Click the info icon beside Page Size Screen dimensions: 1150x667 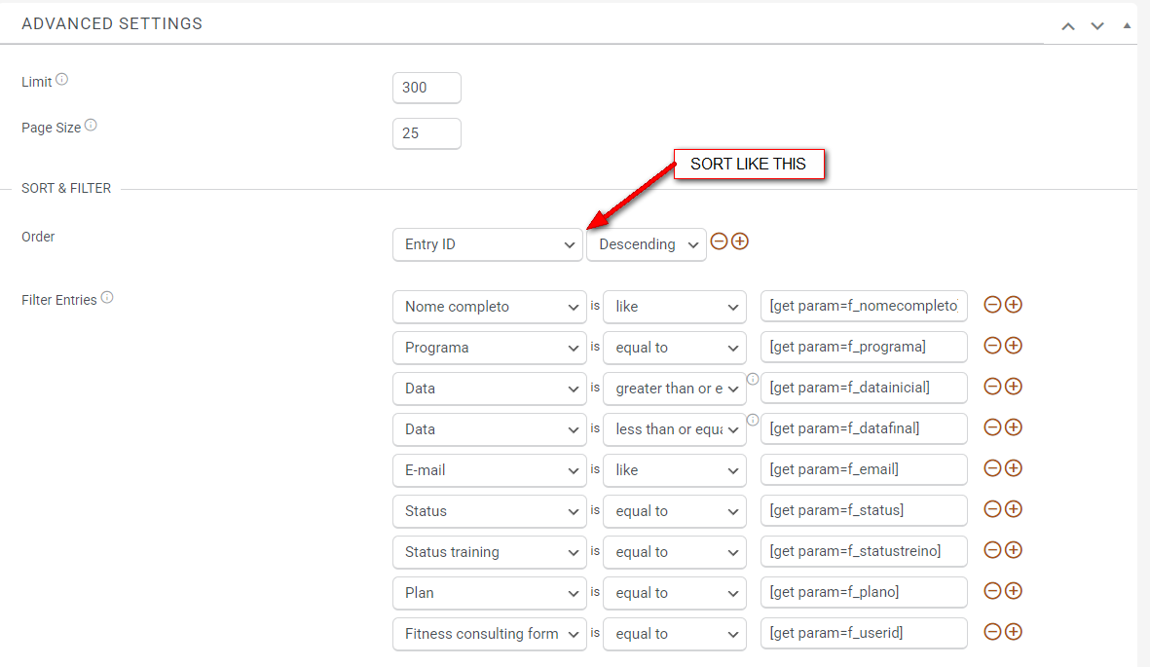coord(91,126)
